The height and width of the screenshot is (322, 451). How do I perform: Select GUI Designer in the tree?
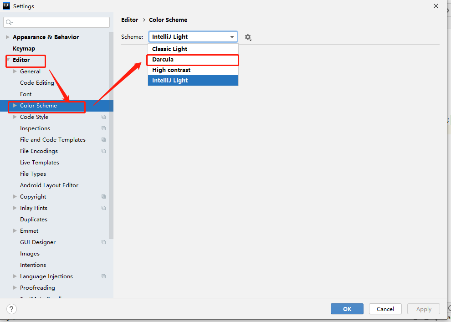pos(38,242)
